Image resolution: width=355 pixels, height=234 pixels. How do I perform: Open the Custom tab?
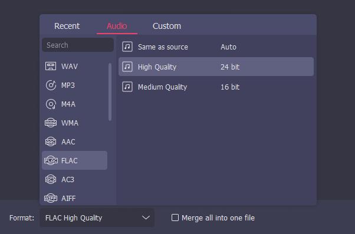[167, 26]
